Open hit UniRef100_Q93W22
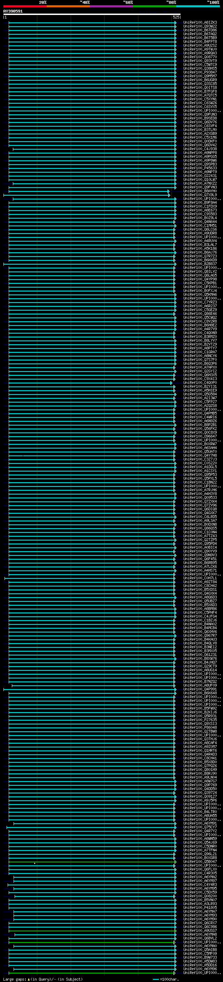The image size is (223, 982). [200, 26]
